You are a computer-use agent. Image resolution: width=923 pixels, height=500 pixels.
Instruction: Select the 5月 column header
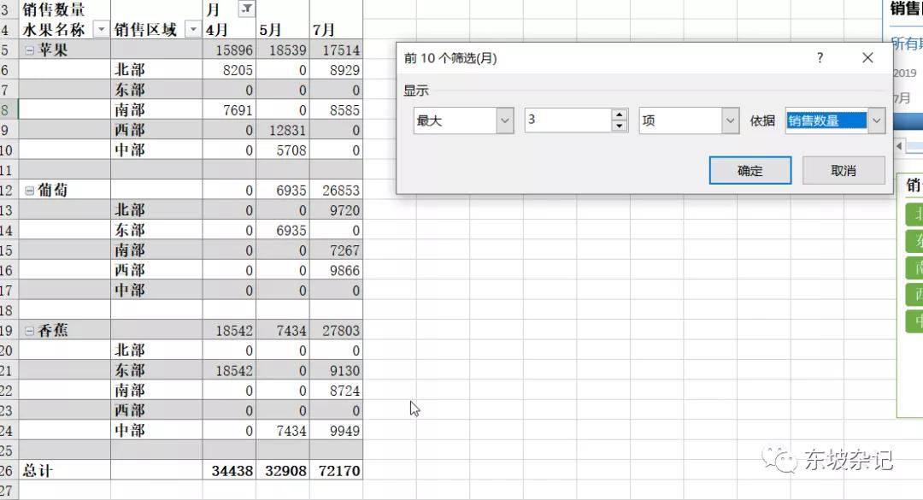(283, 29)
